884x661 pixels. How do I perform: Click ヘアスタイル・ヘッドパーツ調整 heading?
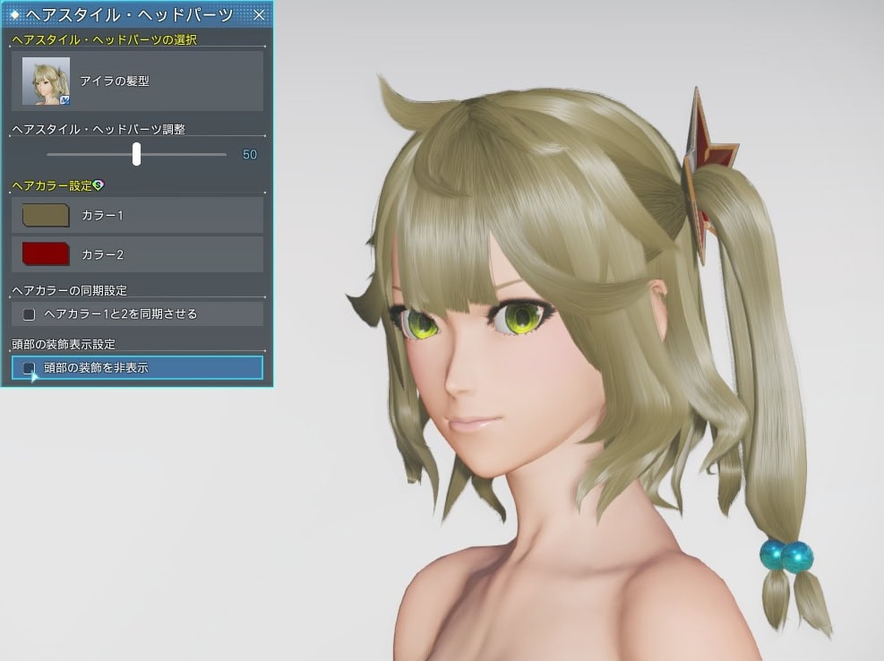99,129
